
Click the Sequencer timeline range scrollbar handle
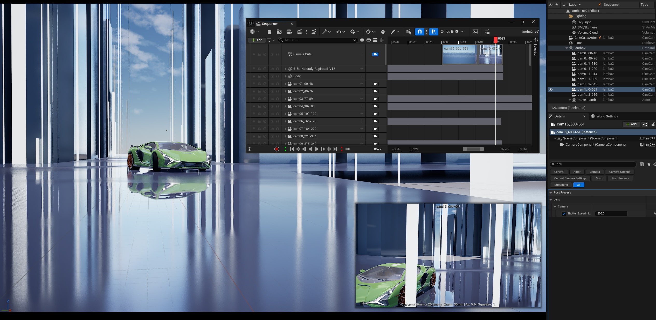click(x=473, y=149)
